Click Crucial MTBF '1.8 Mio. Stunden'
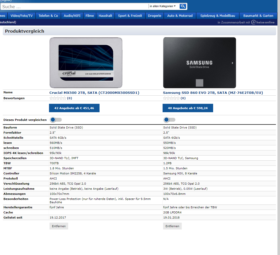The width and height of the screenshot is (280, 255). [62, 168]
